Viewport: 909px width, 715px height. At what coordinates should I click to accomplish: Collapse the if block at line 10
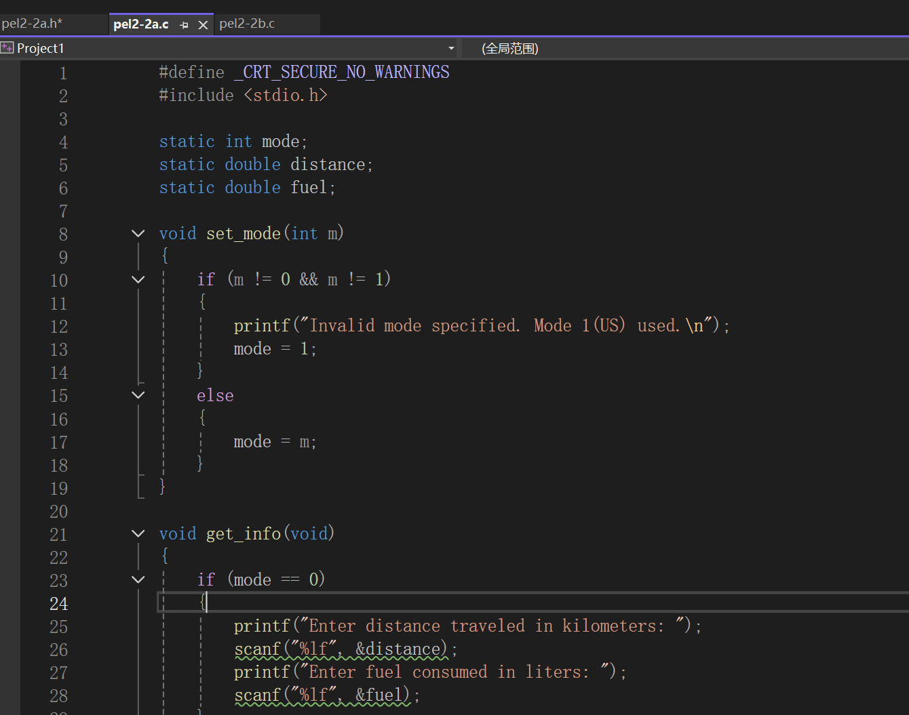[138, 280]
